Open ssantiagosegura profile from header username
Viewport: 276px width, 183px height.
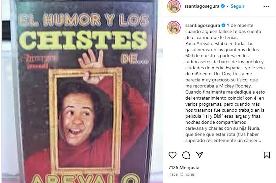tap(202, 6)
